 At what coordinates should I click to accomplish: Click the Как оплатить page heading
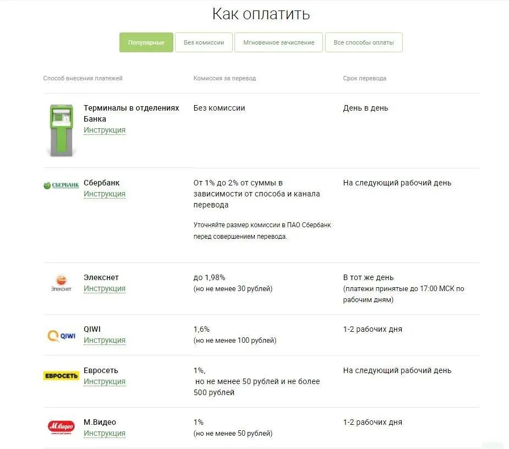click(261, 14)
